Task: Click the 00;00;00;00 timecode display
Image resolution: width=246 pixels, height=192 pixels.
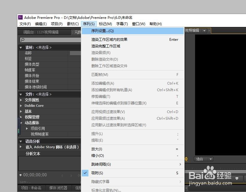Action: click(35, 175)
